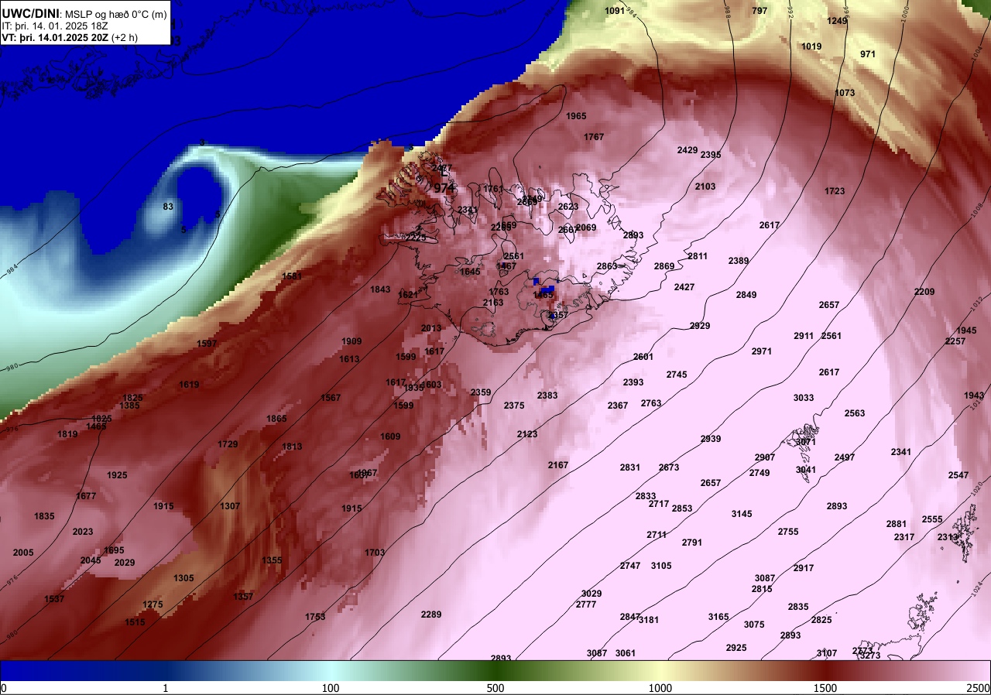
Task: Click the value 1275
Action: point(153,604)
